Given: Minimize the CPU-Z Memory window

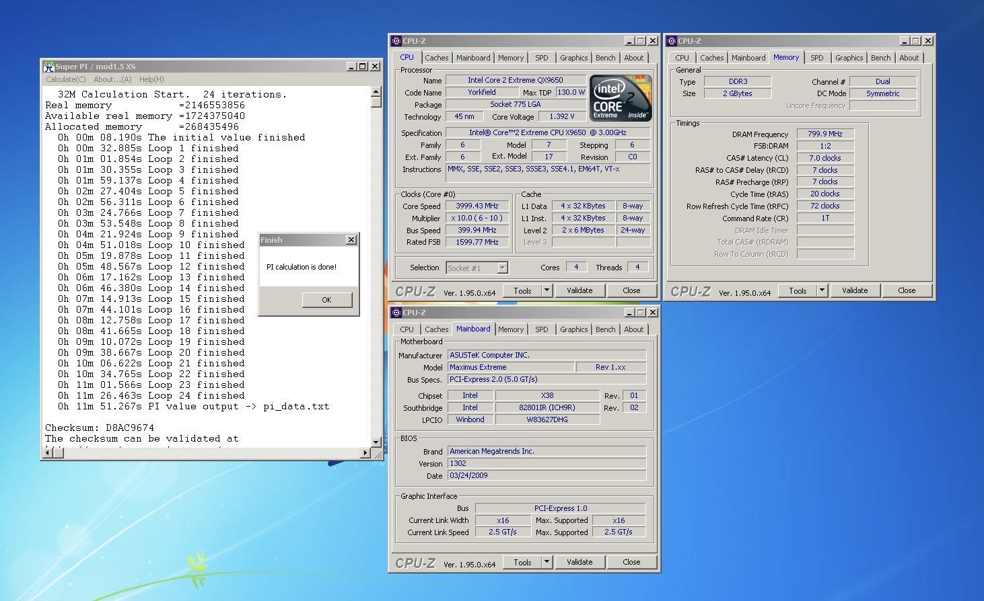Looking at the screenshot, I should [x=905, y=41].
